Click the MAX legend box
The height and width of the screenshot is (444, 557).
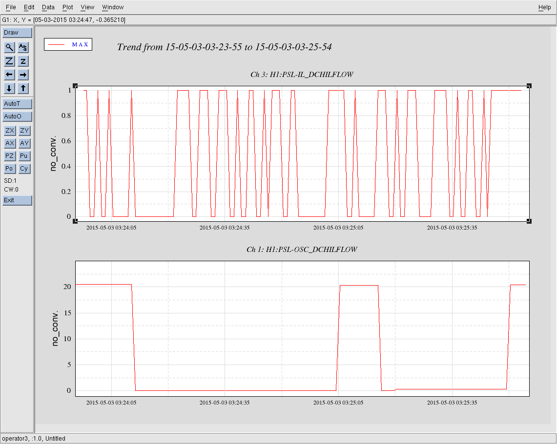point(68,44)
